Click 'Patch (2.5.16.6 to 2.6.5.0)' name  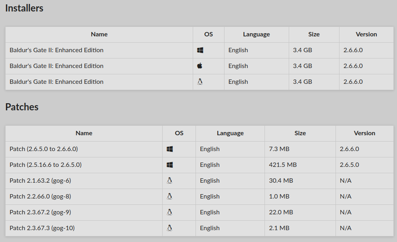[x=46, y=165]
